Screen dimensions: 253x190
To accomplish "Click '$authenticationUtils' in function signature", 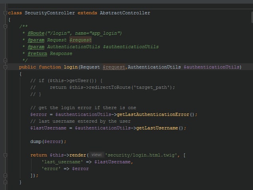I will click(x=212, y=67).
